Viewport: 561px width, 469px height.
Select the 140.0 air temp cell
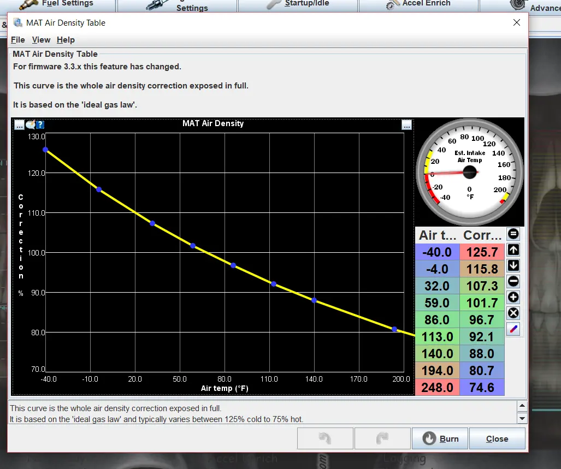[437, 354]
